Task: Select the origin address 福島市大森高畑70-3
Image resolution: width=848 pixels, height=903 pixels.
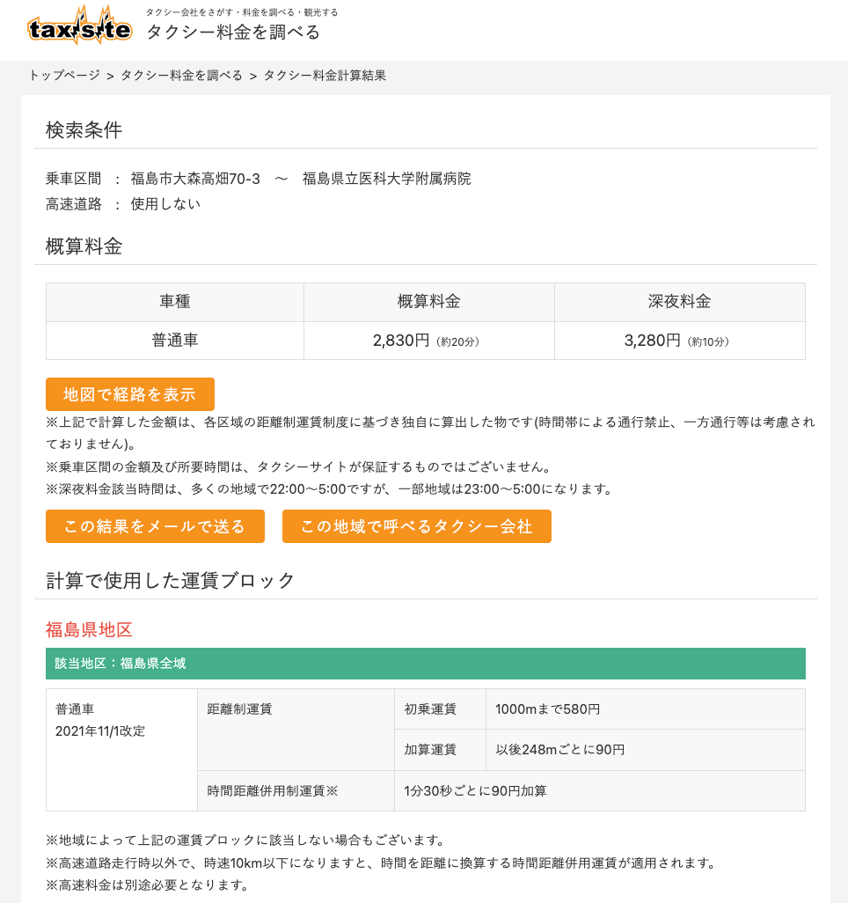Action: (x=195, y=179)
